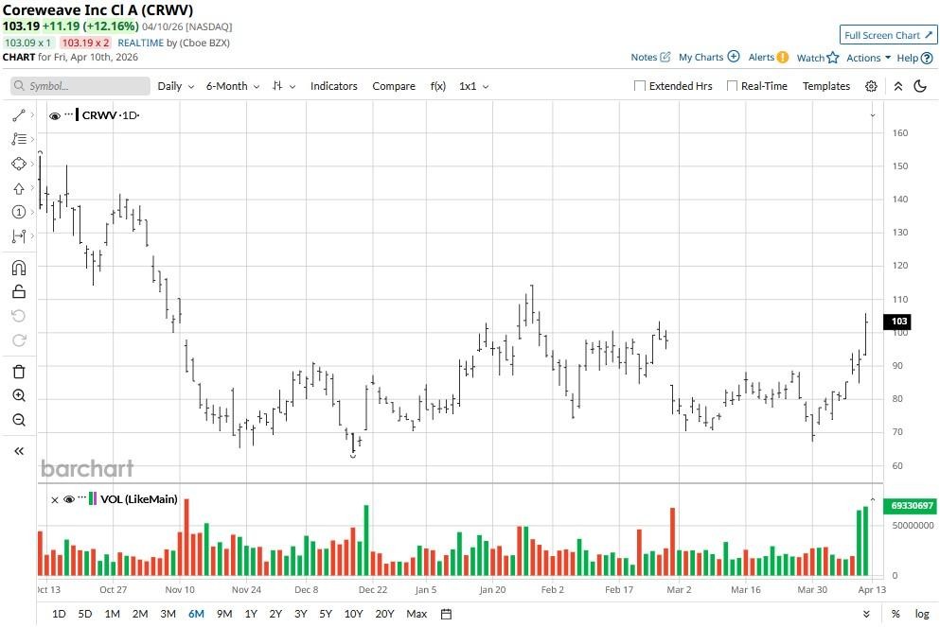Switch to the 5D range
The height and width of the screenshot is (627, 940).
coord(85,614)
